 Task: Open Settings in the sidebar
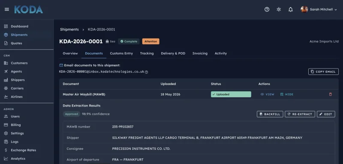click(x=17, y=133)
